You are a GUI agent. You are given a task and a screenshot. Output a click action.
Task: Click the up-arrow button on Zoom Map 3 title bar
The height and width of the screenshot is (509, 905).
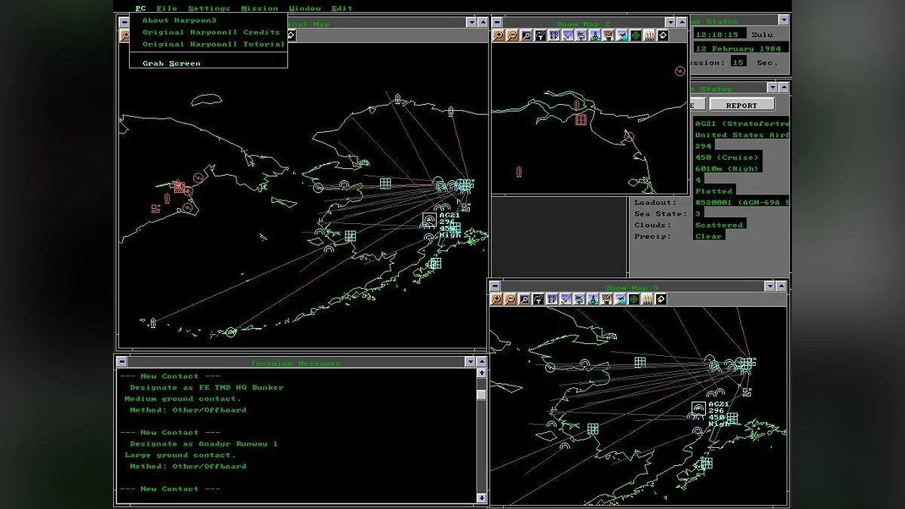781,286
